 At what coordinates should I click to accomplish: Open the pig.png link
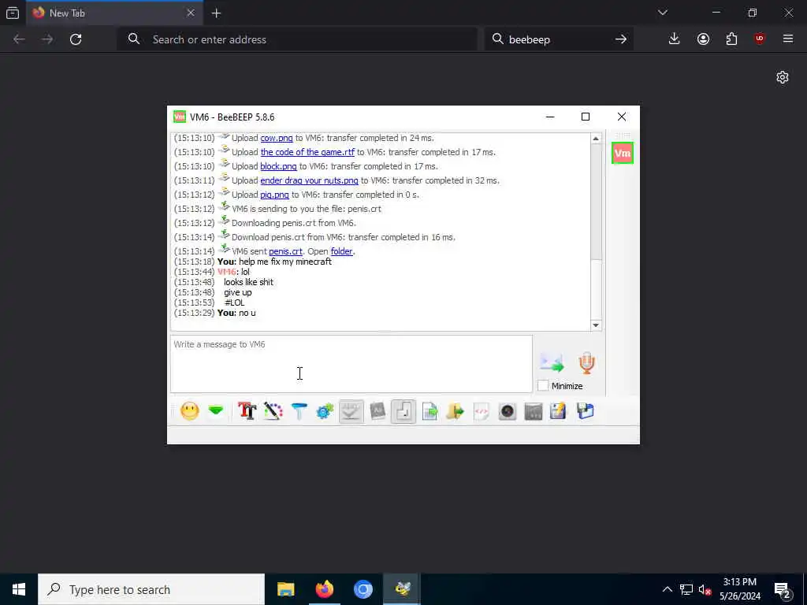(274, 195)
